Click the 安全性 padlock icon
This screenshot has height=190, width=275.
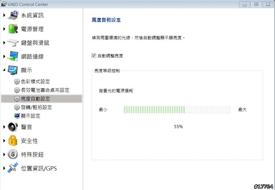(13, 140)
